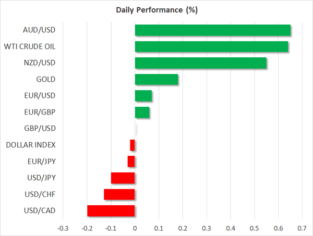The image size is (313, 236).
Task: Select the -0.3 tick on horizontal axis
Action: coord(63,228)
